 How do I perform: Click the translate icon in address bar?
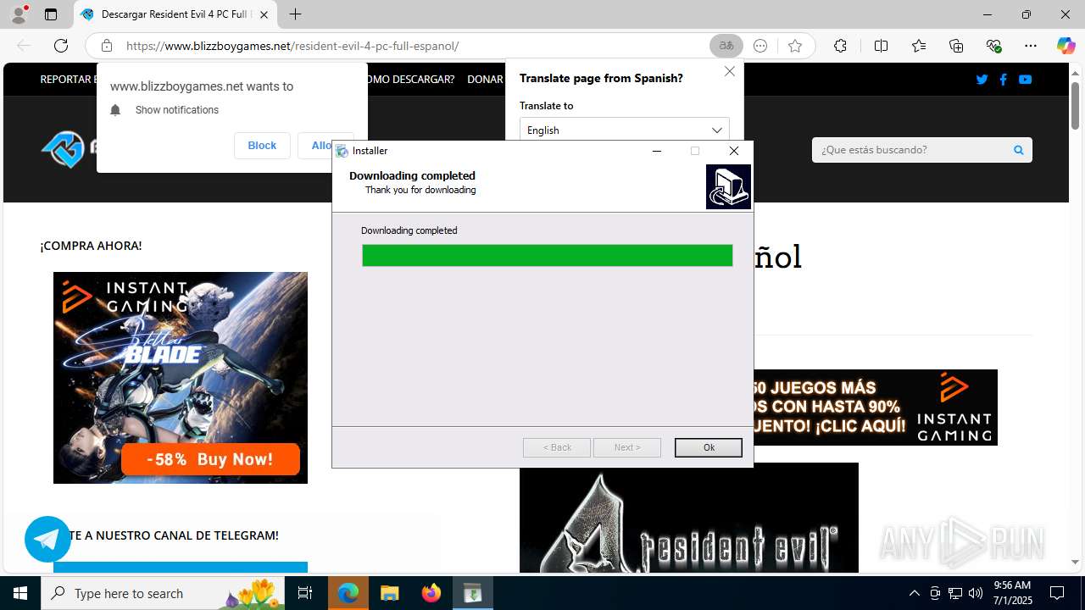pos(726,46)
